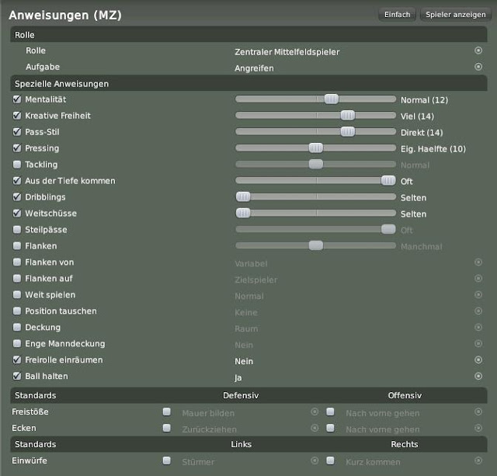The image size is (497, 476).
Task: Click the Weit spielen selector icon
Action: point(478,295)
